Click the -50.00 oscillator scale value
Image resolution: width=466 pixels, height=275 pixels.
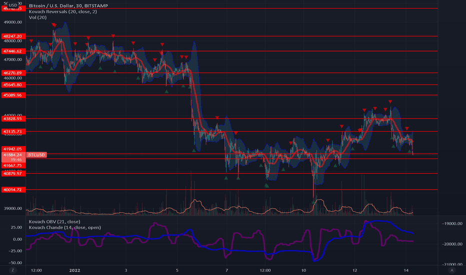tap(15, 263)
